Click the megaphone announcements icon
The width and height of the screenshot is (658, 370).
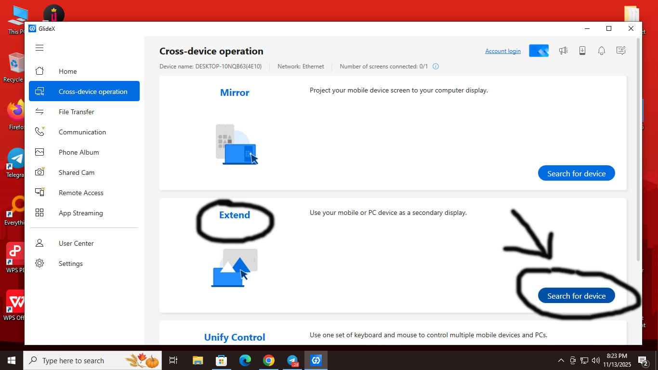(x=563, y=51)
